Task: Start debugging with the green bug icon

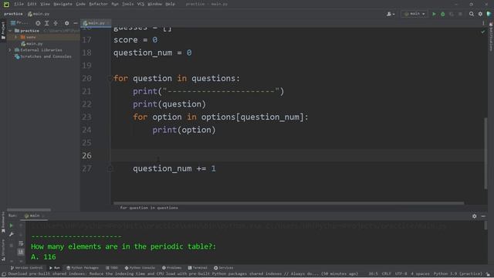Action: click(x=442, y=14)
